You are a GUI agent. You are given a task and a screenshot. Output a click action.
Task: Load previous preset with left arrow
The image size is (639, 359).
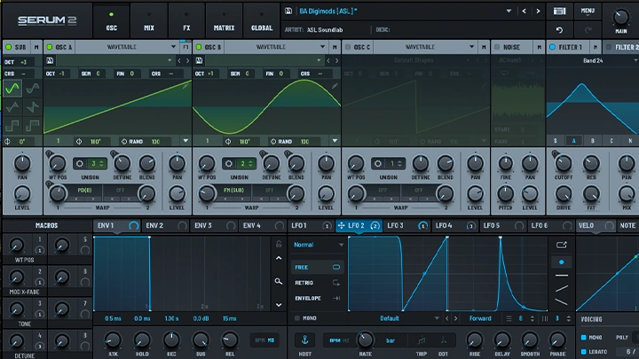pos(525,11)
